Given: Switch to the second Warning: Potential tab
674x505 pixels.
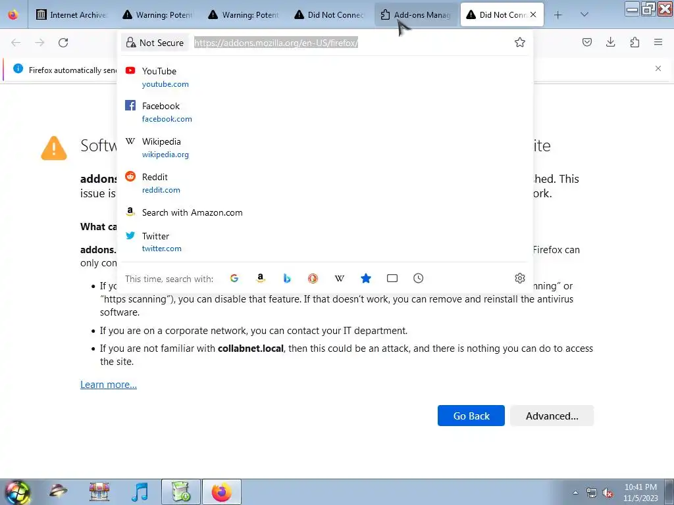Looking at the screenshot, I should pyautogui.click(x=244, y=14).
